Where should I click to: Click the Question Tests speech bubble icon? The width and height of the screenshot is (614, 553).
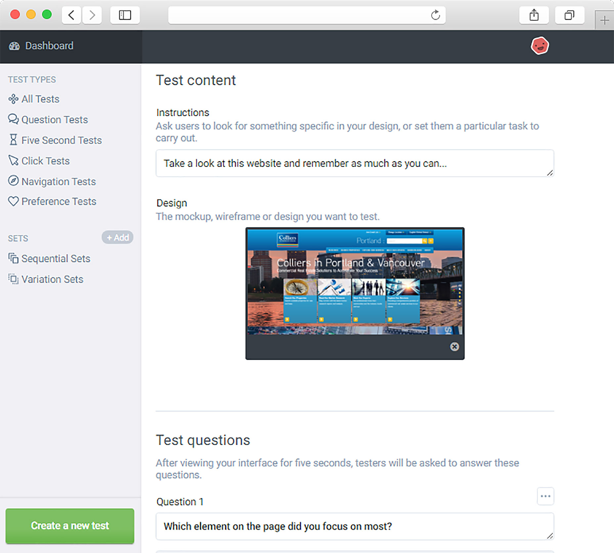[x=13, y=119]
